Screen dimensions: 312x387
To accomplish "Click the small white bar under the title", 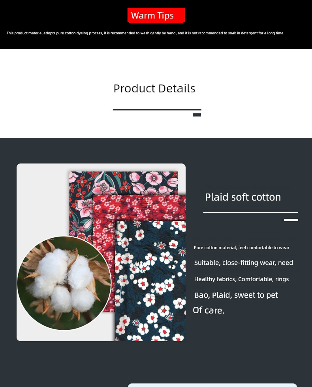I will [291, 220].
